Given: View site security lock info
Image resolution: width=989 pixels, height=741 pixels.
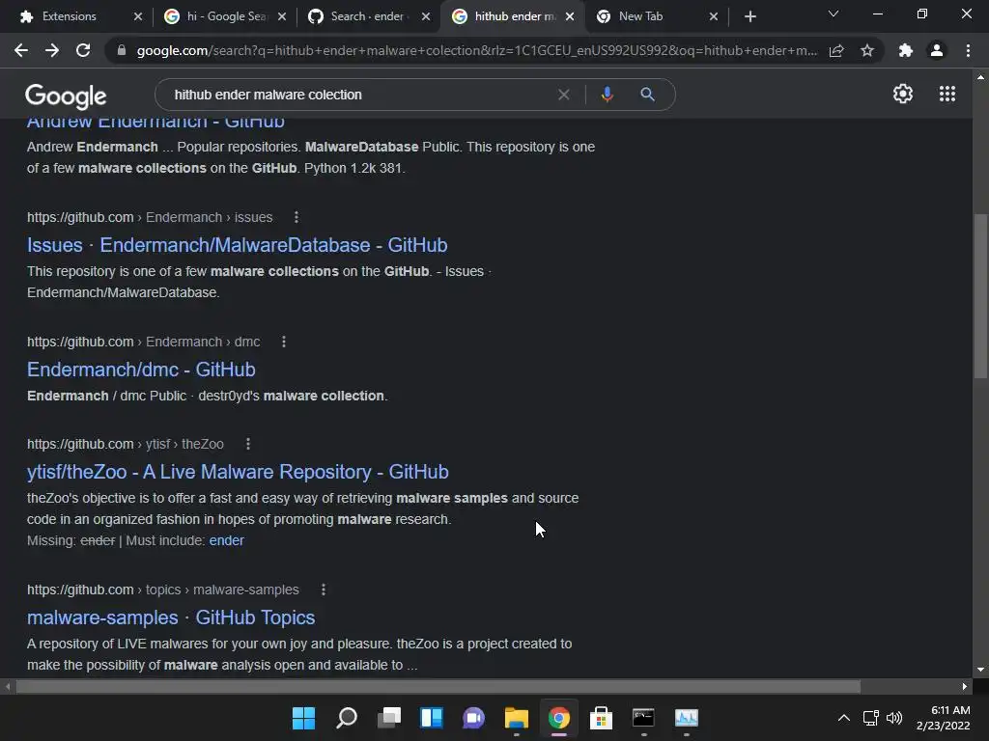Looking at the screenshot, I should (x=121, y=50).
